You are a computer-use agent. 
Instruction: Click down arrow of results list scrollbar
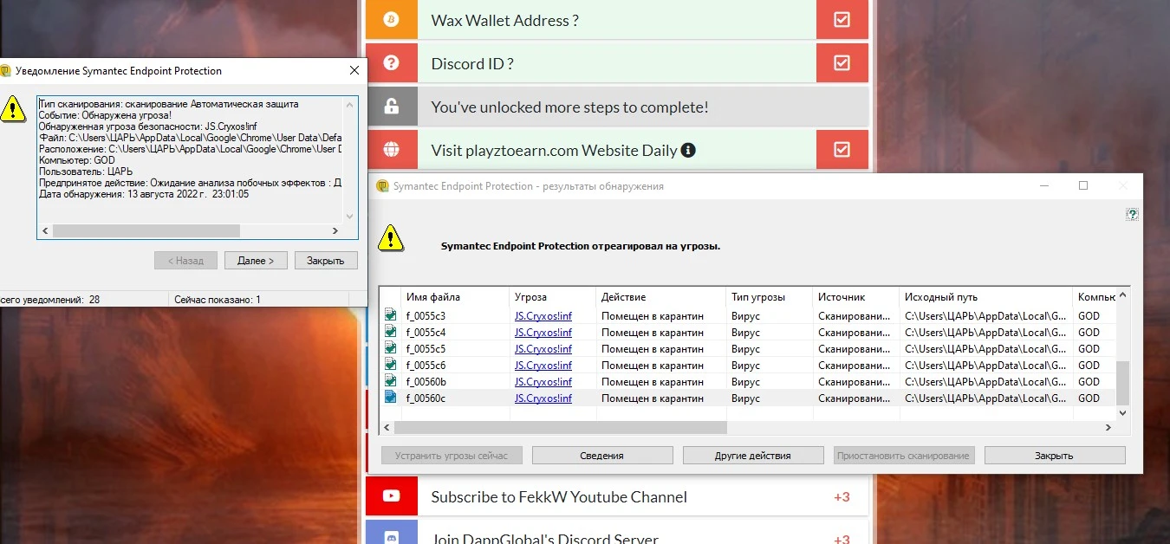tap(1123, 413)
